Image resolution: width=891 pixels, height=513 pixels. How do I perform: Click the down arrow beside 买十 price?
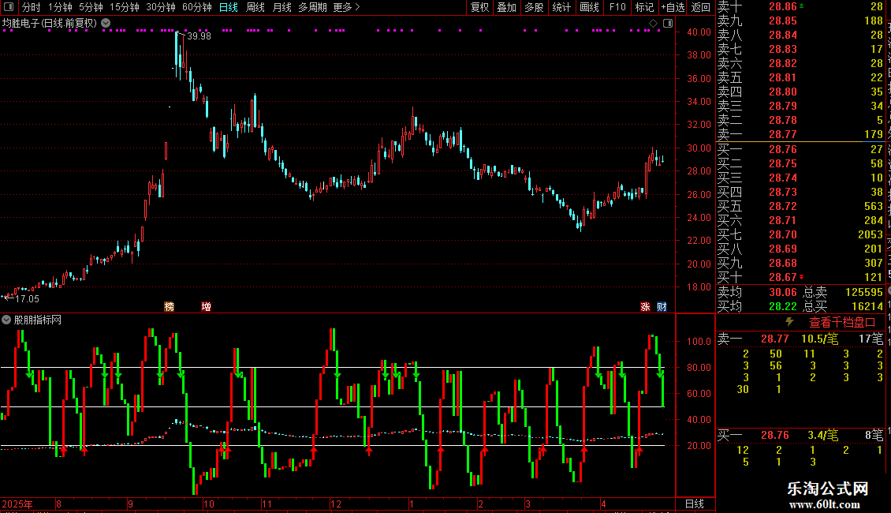point(802,277)
